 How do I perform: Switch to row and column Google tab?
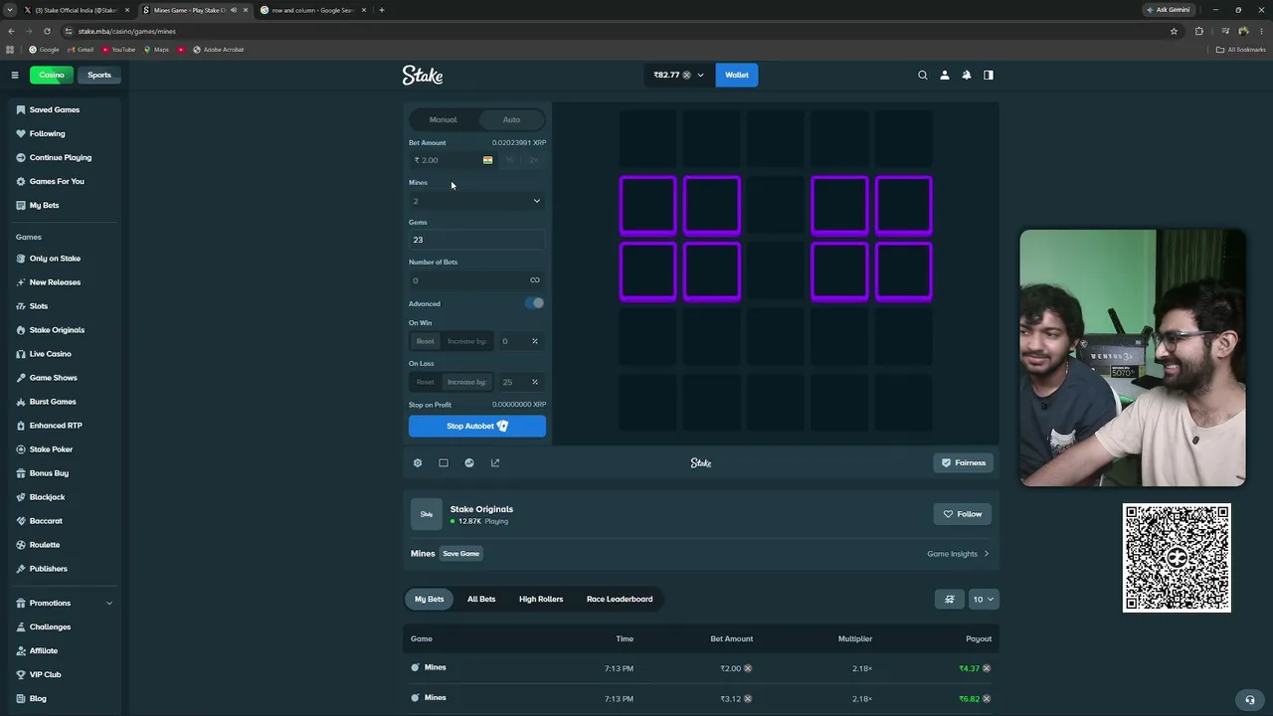[x=312, y=10]
